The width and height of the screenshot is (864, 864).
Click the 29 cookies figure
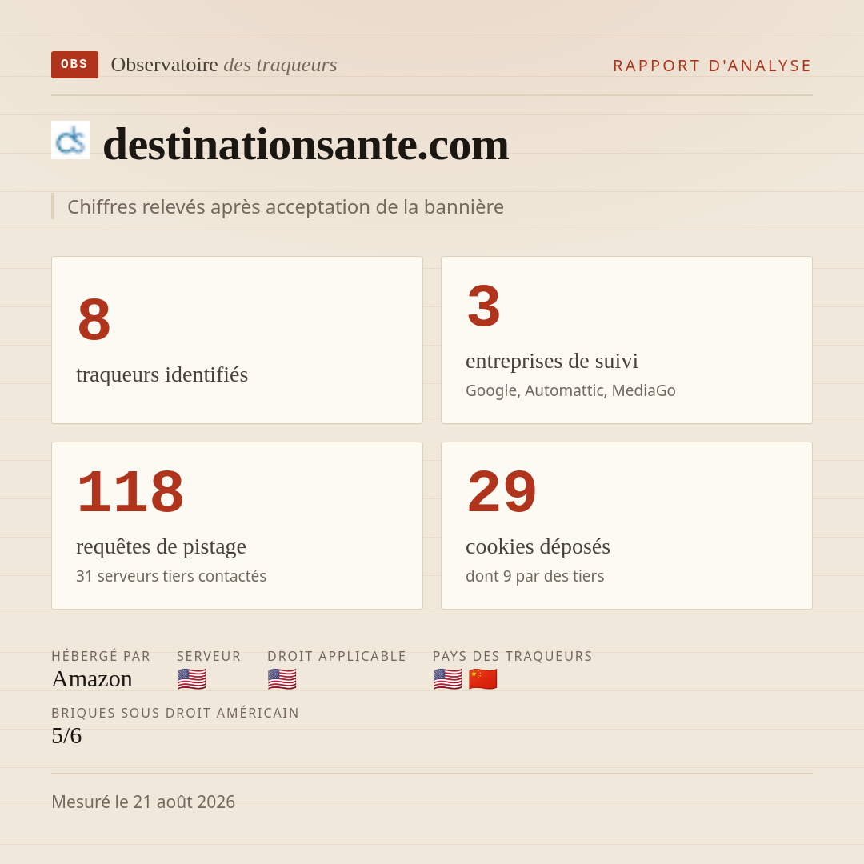tap(502, 491)
